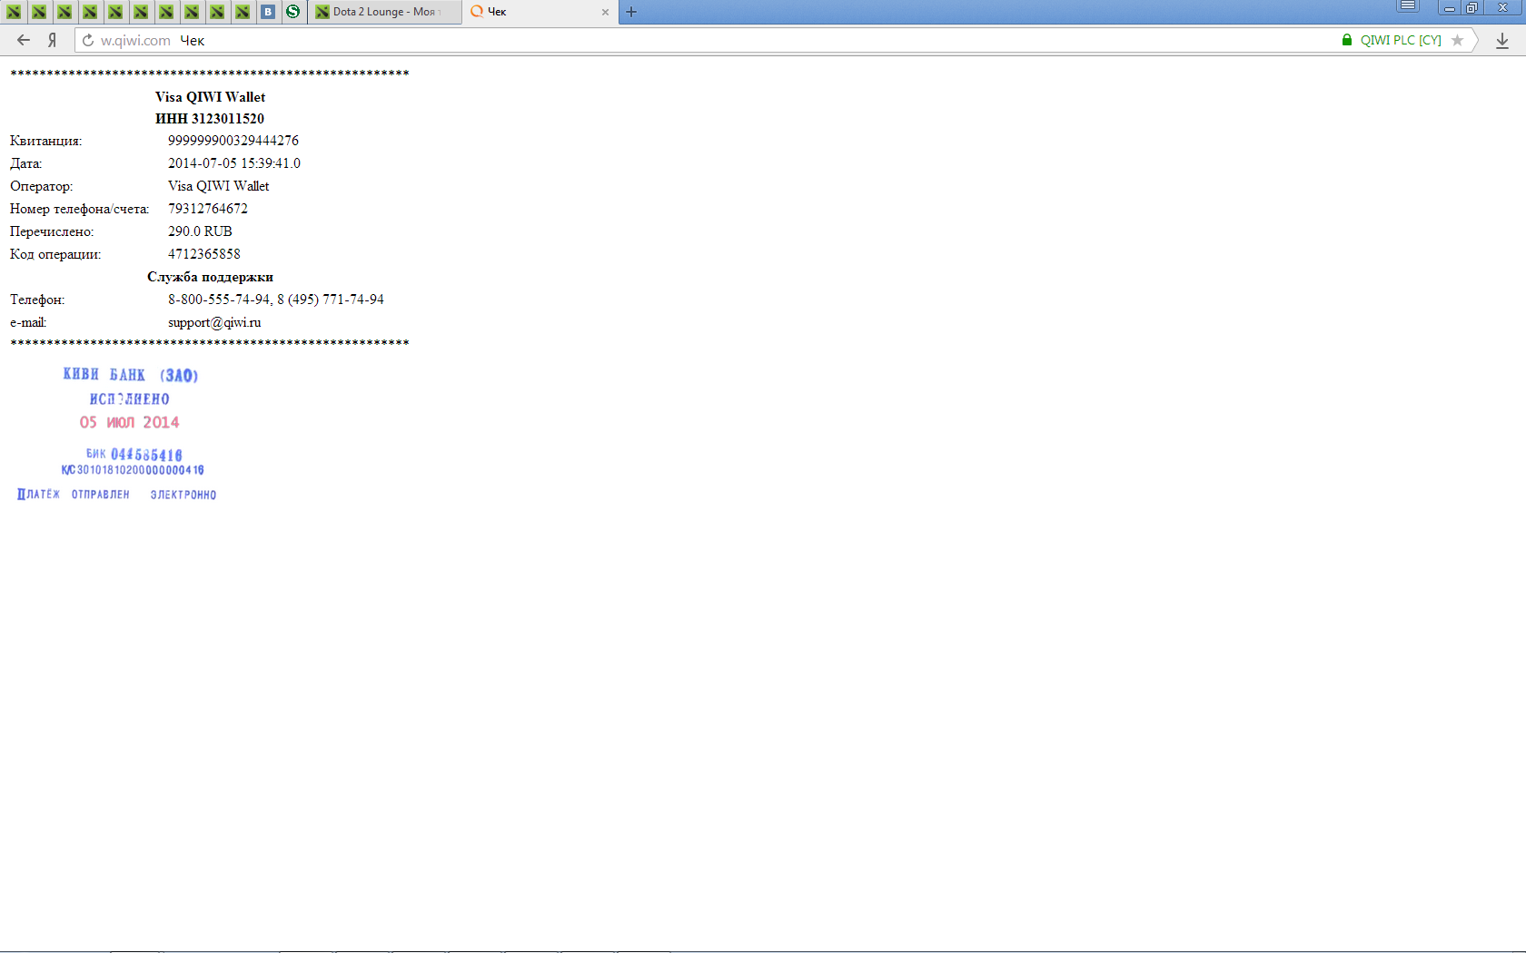Open Yandex home via Я button
Image resolution: width=1526 pixels, height=953 pixels.
[53, 40]
